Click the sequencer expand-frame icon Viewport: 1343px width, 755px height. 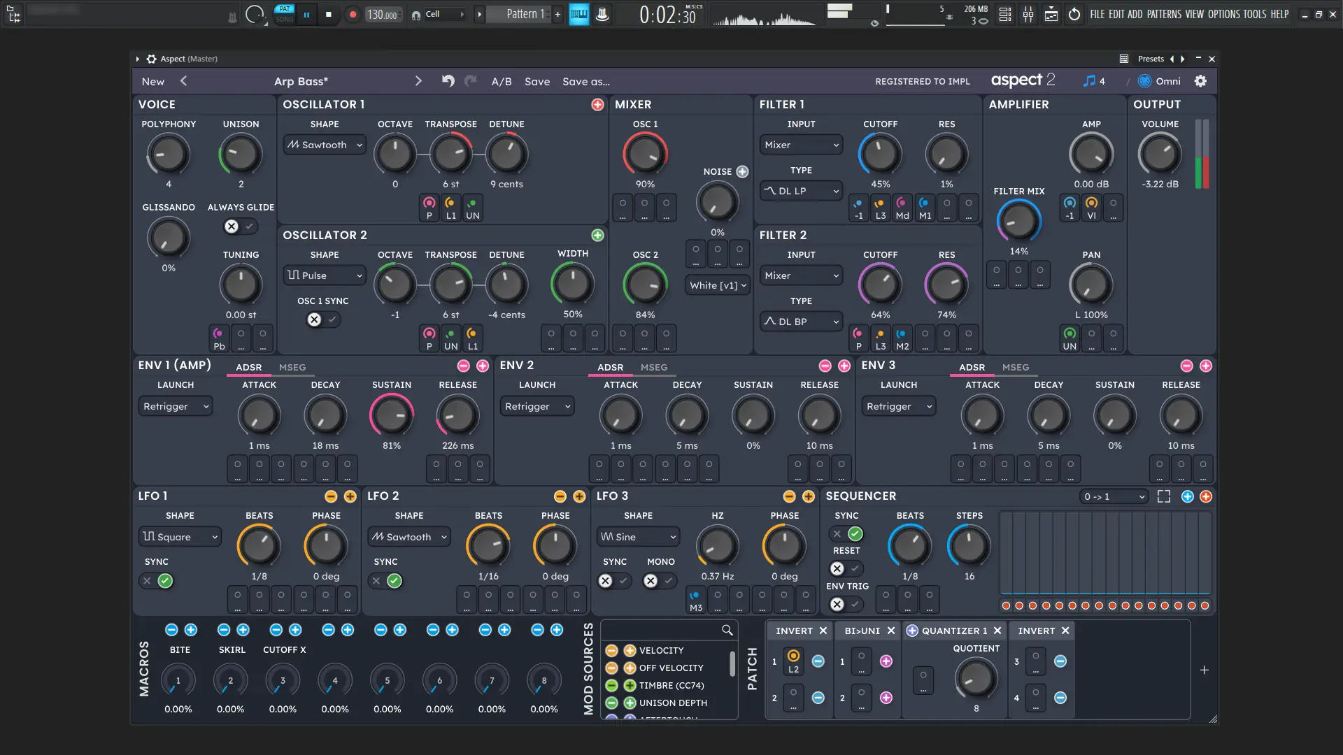click(1164, 496)
